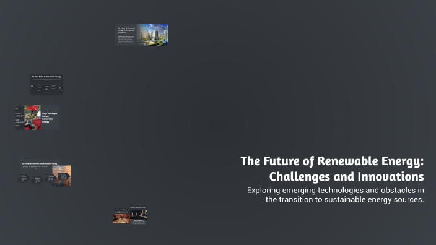Open the Key Challenges Facing Renewable Energy thumbnail
Viewport: 436px width, 245px height.
(x=37, y=117)
